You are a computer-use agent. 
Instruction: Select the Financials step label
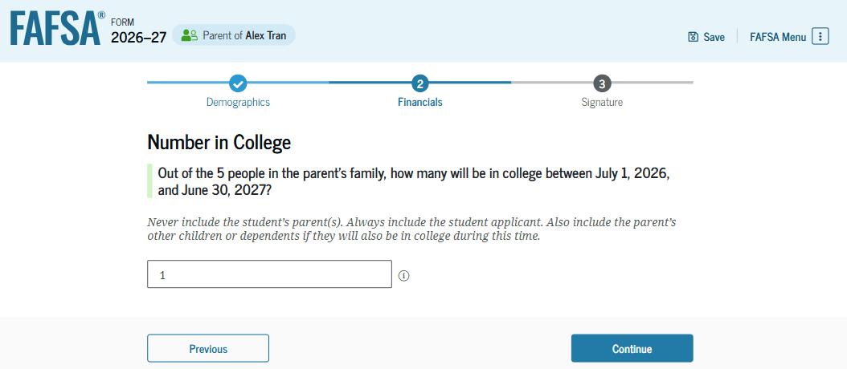419,102
